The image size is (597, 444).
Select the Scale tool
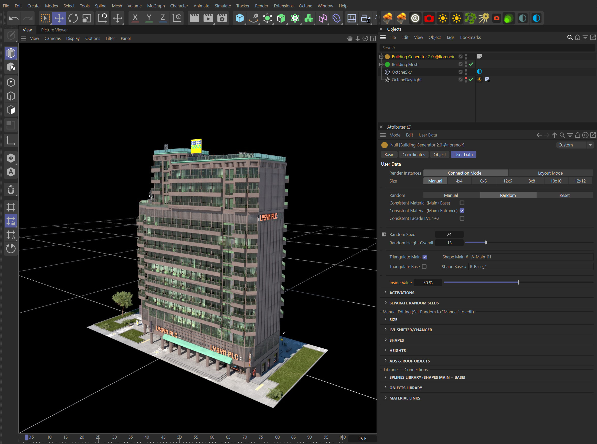87,18
